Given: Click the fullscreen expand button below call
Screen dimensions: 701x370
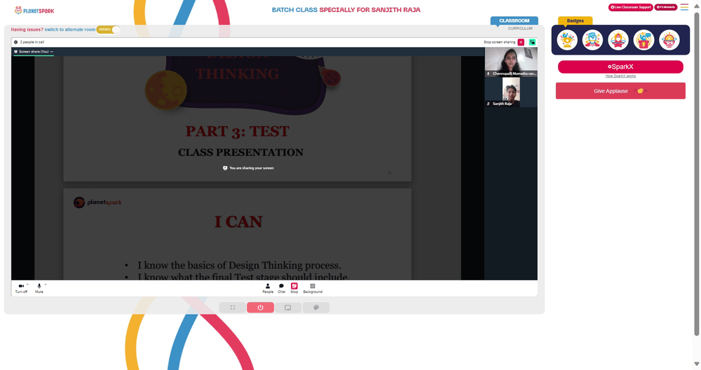Looking at the screenshot, I should [x=233, y=308].
